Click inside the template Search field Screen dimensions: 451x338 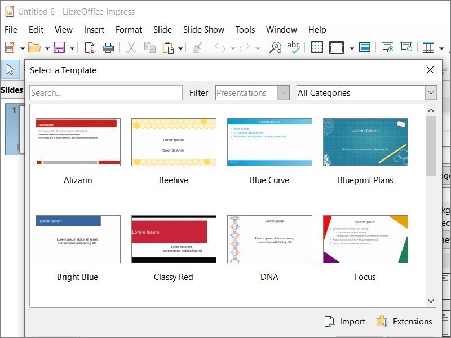click(x=105, y=92)
